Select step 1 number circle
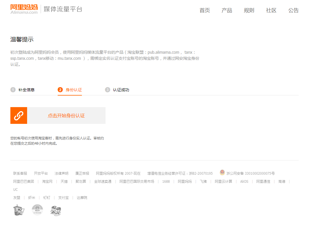This screenshot has height=235, width=310. point(13,90)
